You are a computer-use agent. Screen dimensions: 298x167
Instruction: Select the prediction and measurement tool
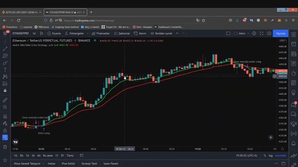coord(5,83)
